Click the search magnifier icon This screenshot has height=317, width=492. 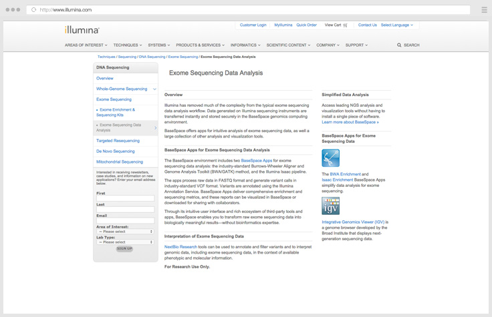(x=400, y=45)
